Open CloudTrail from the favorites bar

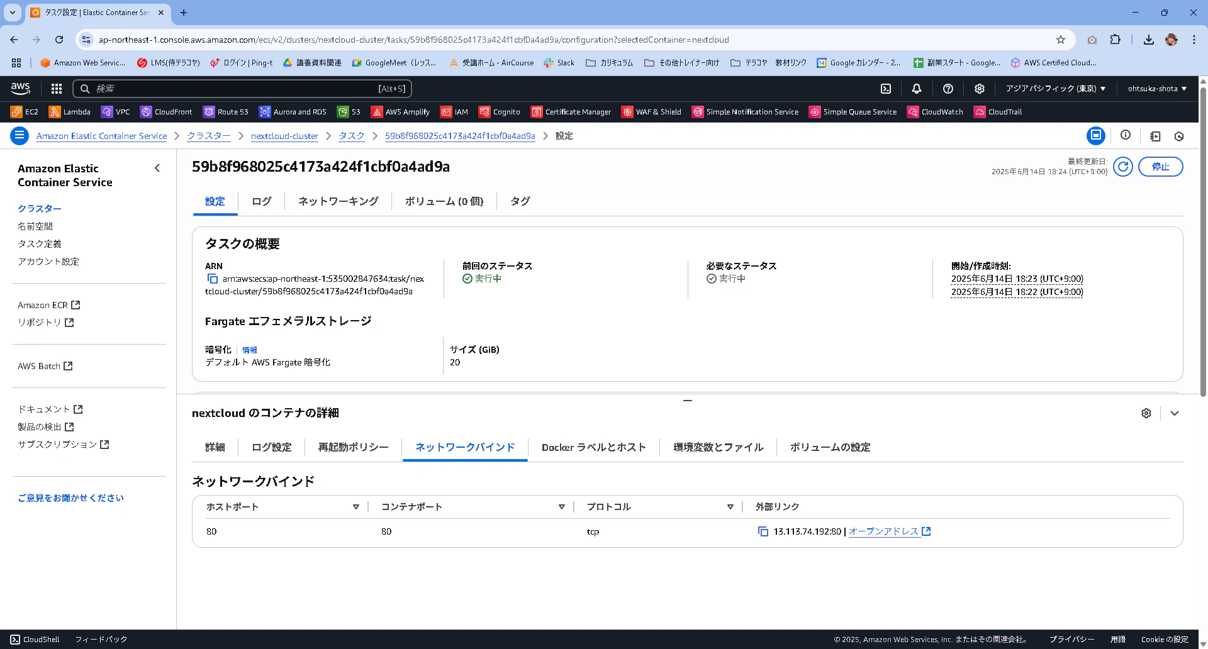998,112
